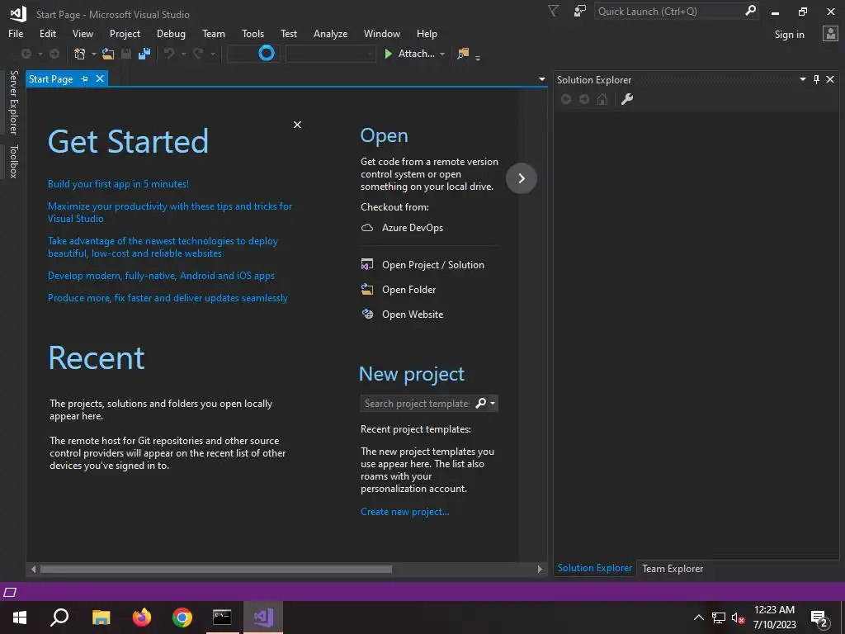Open the Undo history dropdown arrow
The image size is (845, 634).
click(x=183, y=54)
